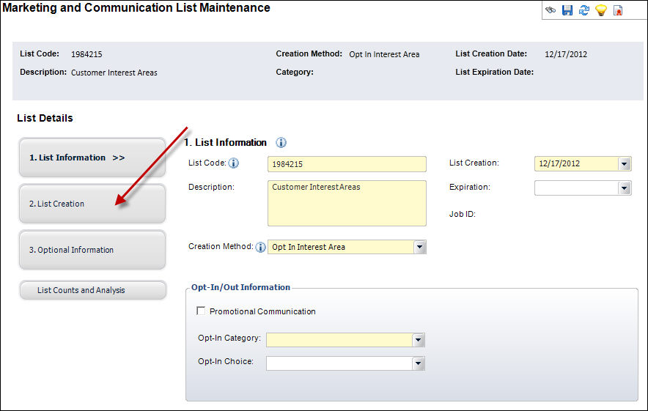The width and height of the screenshot is (648, 411).
Task: Click into the List Code text field
Action: coord(346,164)
